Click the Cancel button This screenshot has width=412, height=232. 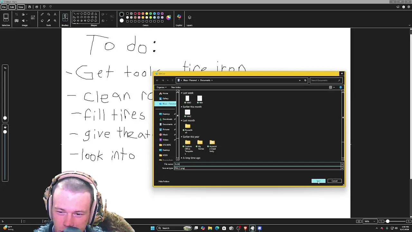click(334, 181)
